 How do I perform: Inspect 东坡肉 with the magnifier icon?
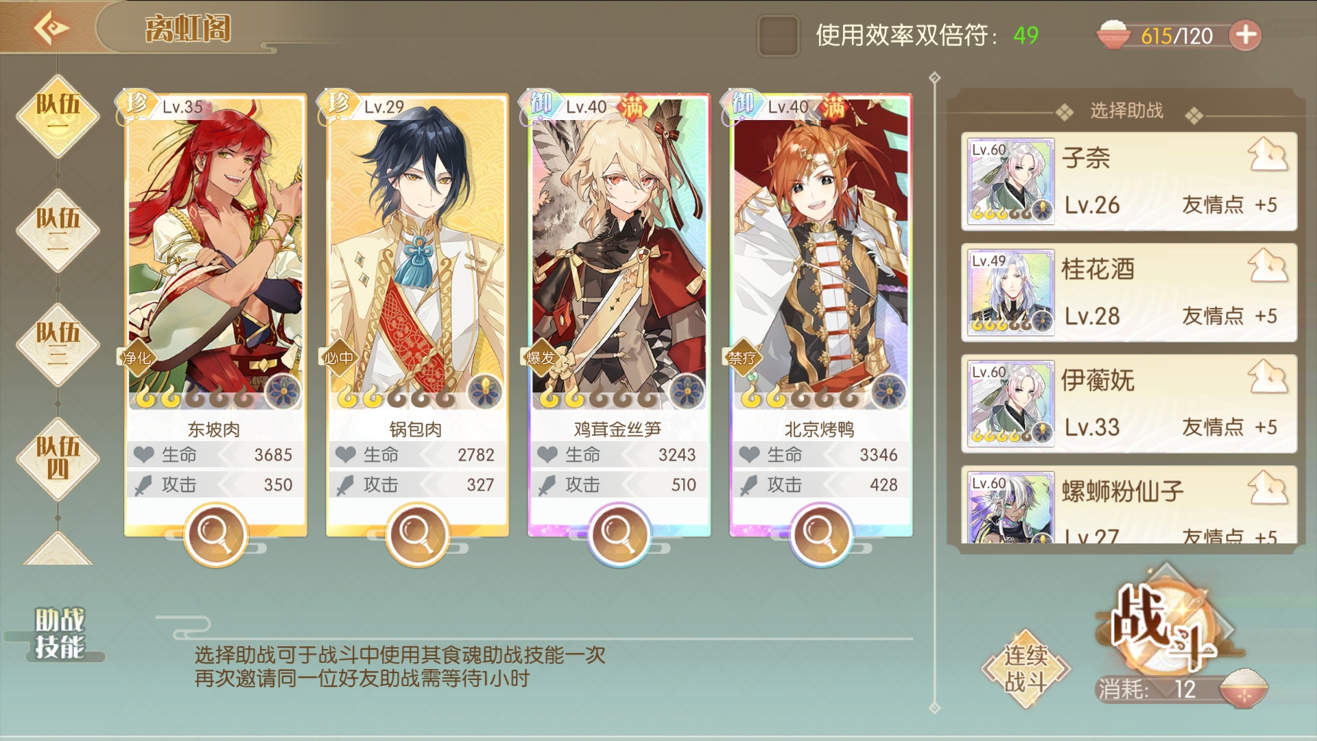pyautogui.click(x=215, y=534)
